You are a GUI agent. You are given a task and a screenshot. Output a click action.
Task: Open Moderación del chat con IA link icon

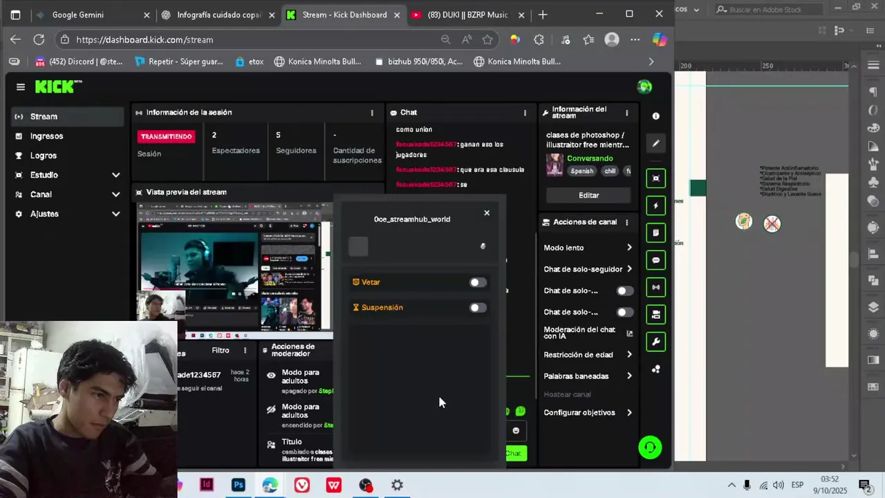(x=629, y=333)
